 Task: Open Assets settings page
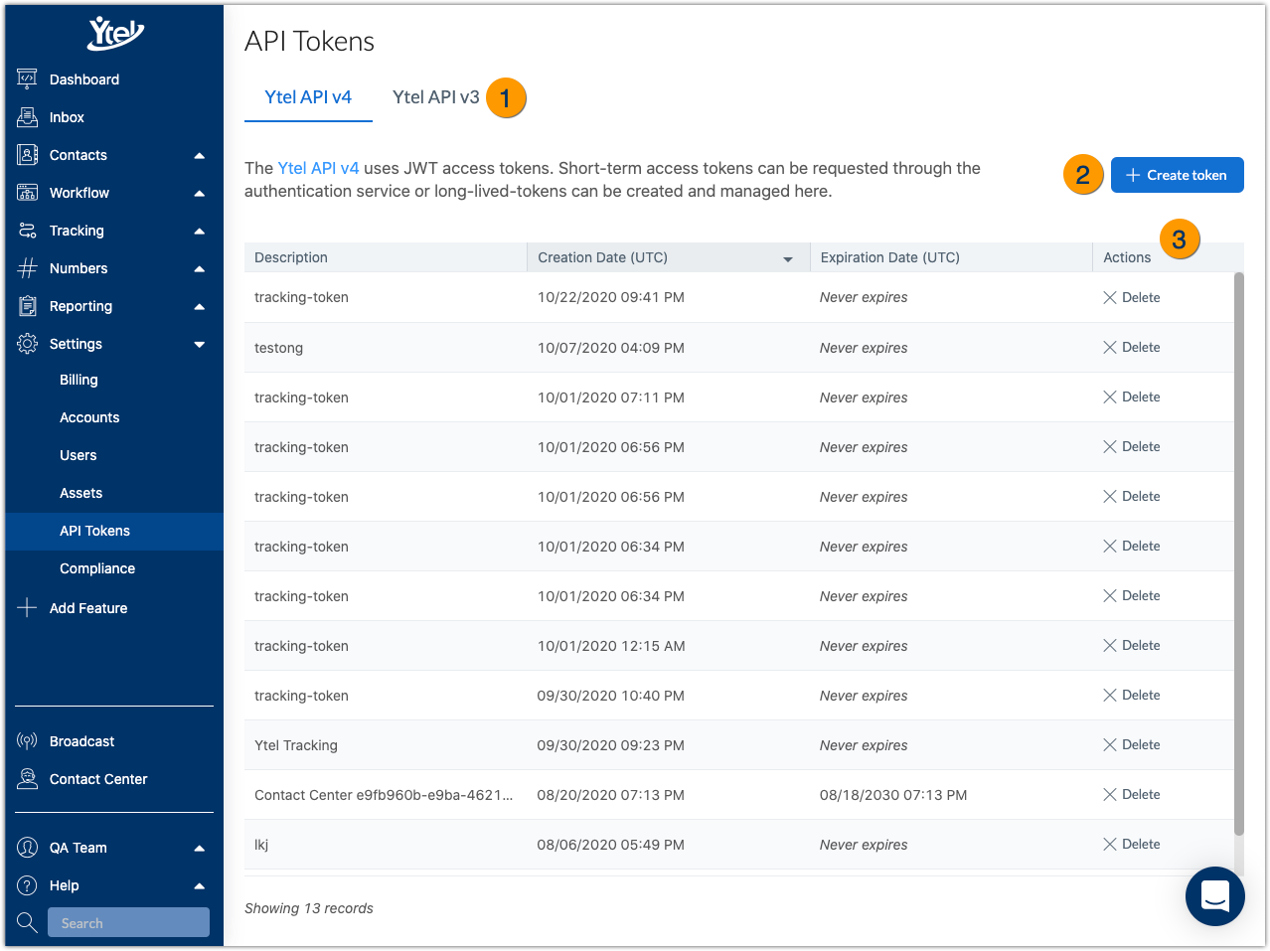(x=81, y=493)
